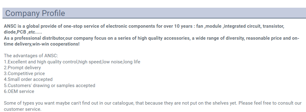The image size is (306, 112).
Task: Click 'The advantages of ANSC:' line
Action: [x=31, y=56]
